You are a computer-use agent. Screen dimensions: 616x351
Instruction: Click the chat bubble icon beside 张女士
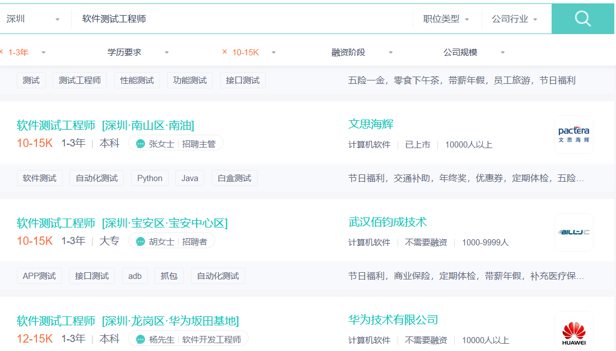[139, 143]
